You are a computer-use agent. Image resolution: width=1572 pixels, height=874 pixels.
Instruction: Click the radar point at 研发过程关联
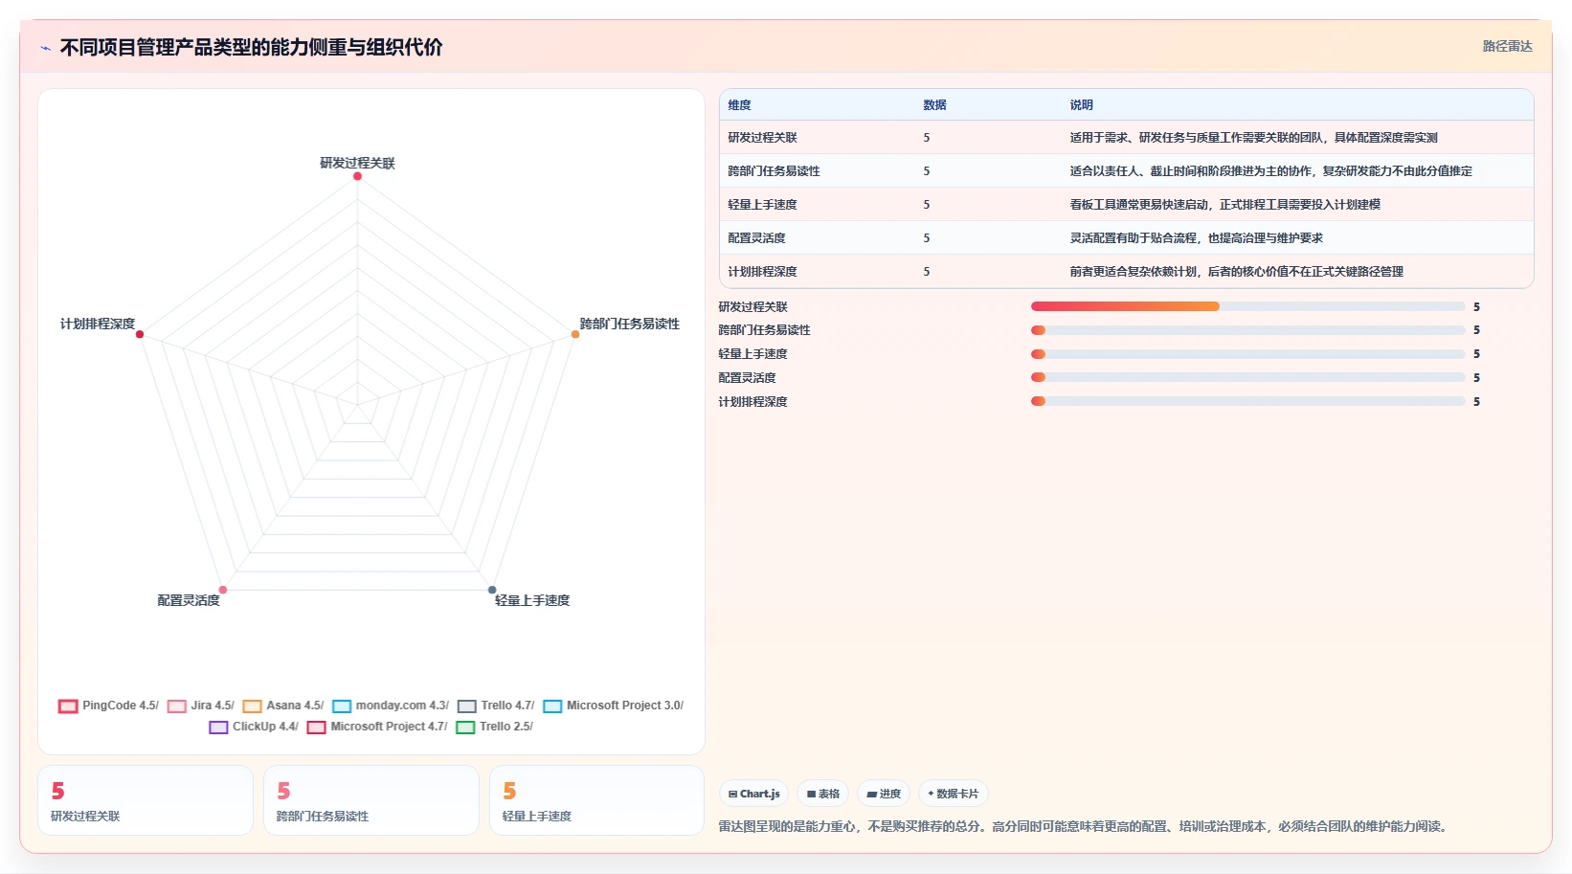click(357, 176)
